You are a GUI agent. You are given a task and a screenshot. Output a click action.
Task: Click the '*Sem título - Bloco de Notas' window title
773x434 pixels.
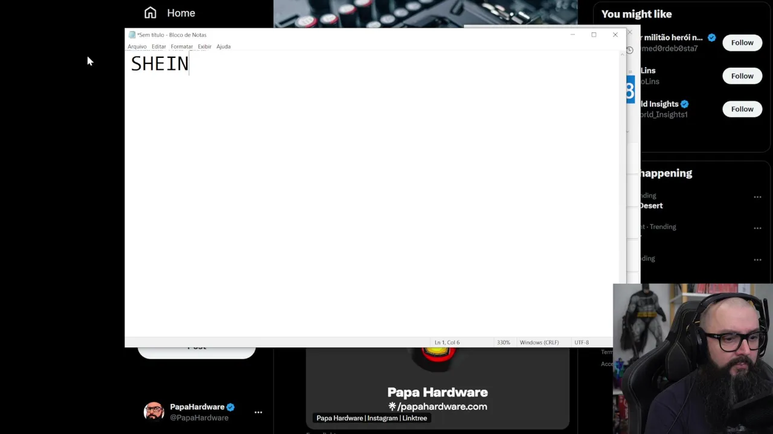[x=172, y=35]
